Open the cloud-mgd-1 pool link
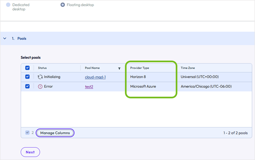Image resolution: width=255 pixels, height=160 pixels. tap(95, 77)
